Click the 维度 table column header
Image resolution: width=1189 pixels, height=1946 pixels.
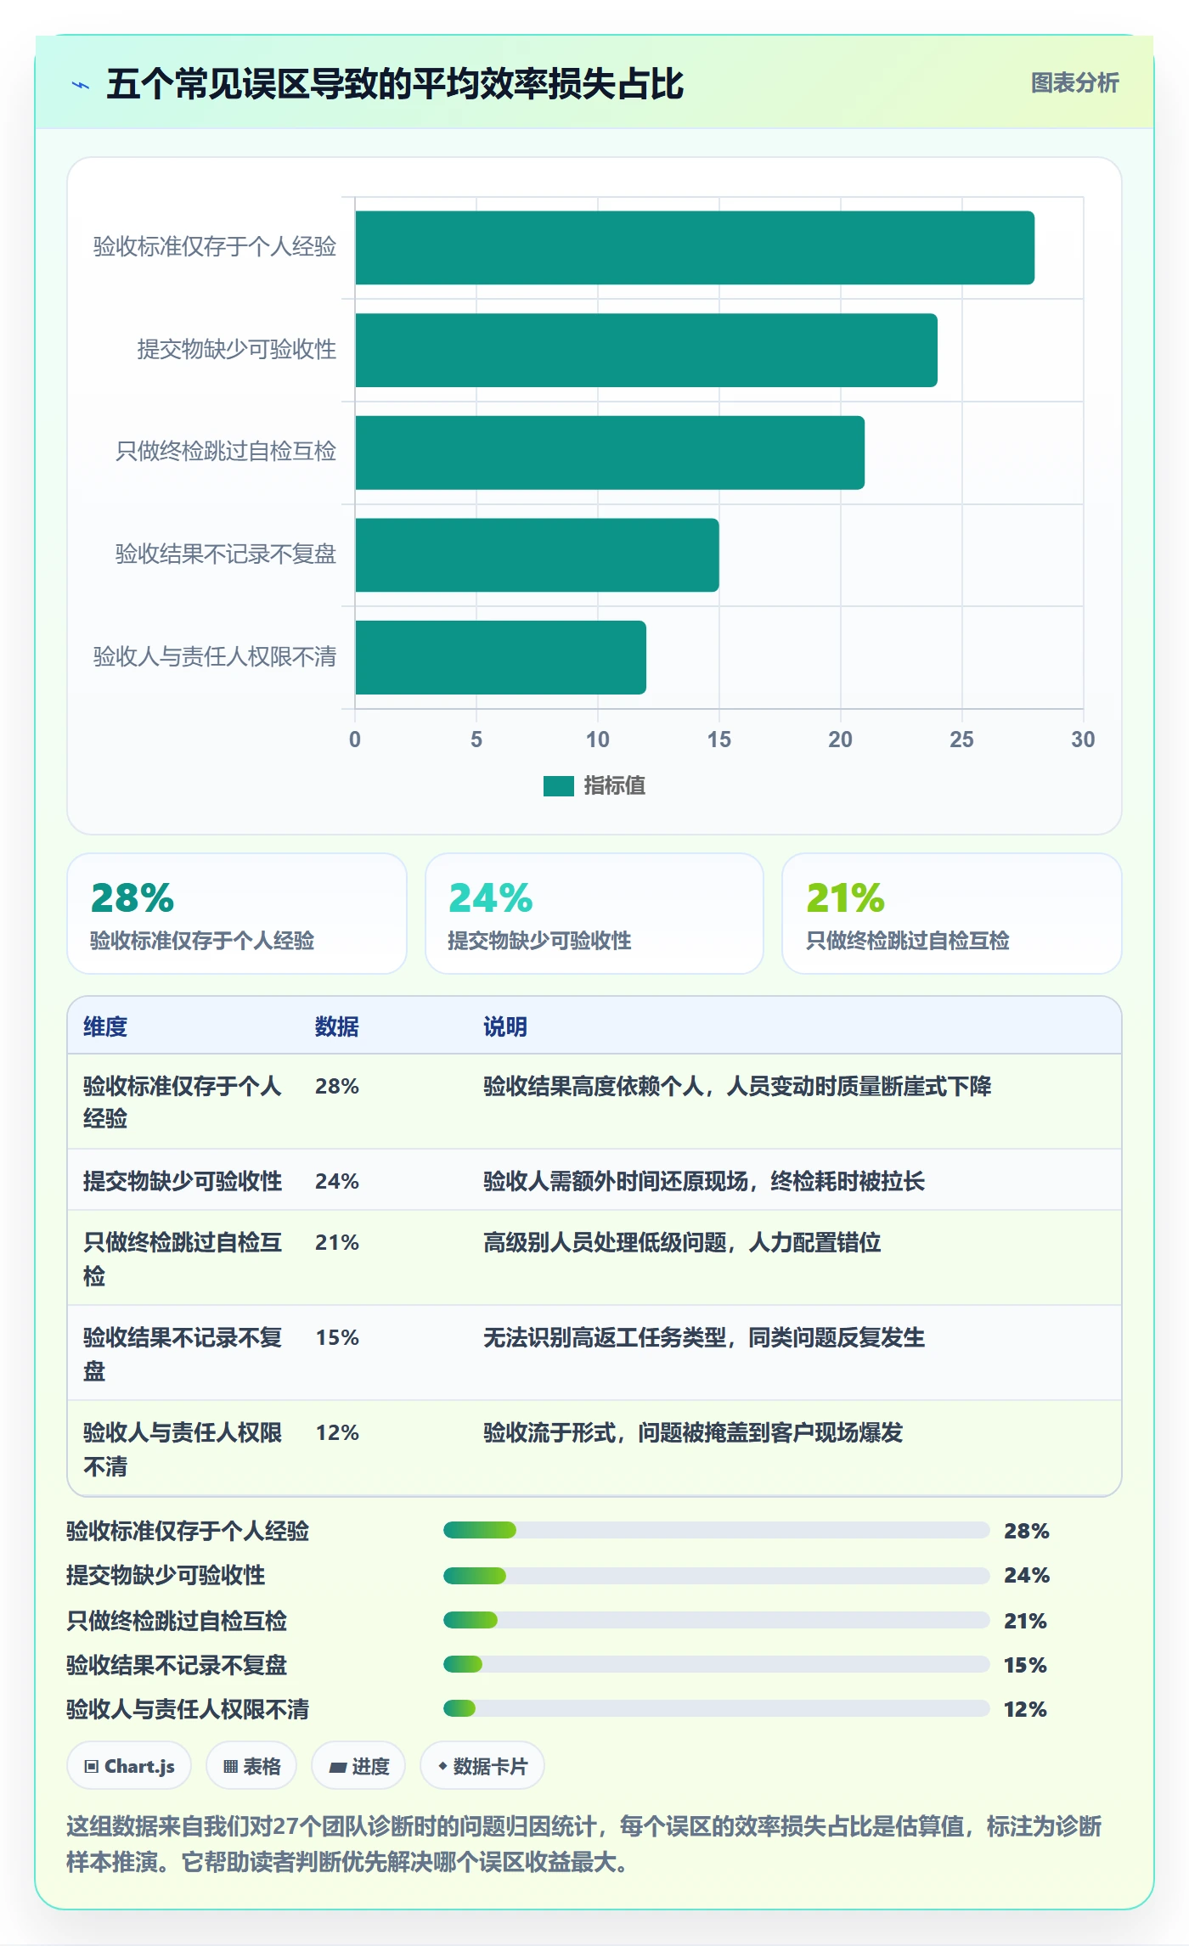pyautogui.click(x=105, y=1026)
